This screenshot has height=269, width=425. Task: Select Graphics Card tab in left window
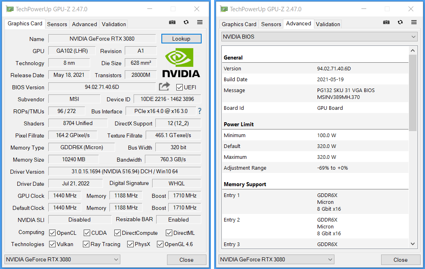[25, 24]
